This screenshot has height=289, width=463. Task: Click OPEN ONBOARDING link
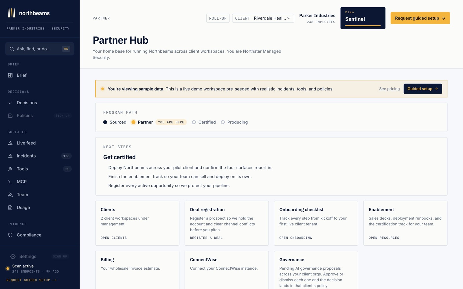(x=296, y=238)
